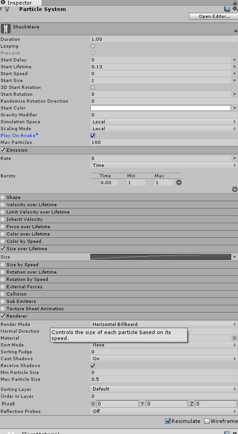Screen dimensions: 238x434
Task: Expand the Rotation by Speed module header
Action: tap(119, 279)
